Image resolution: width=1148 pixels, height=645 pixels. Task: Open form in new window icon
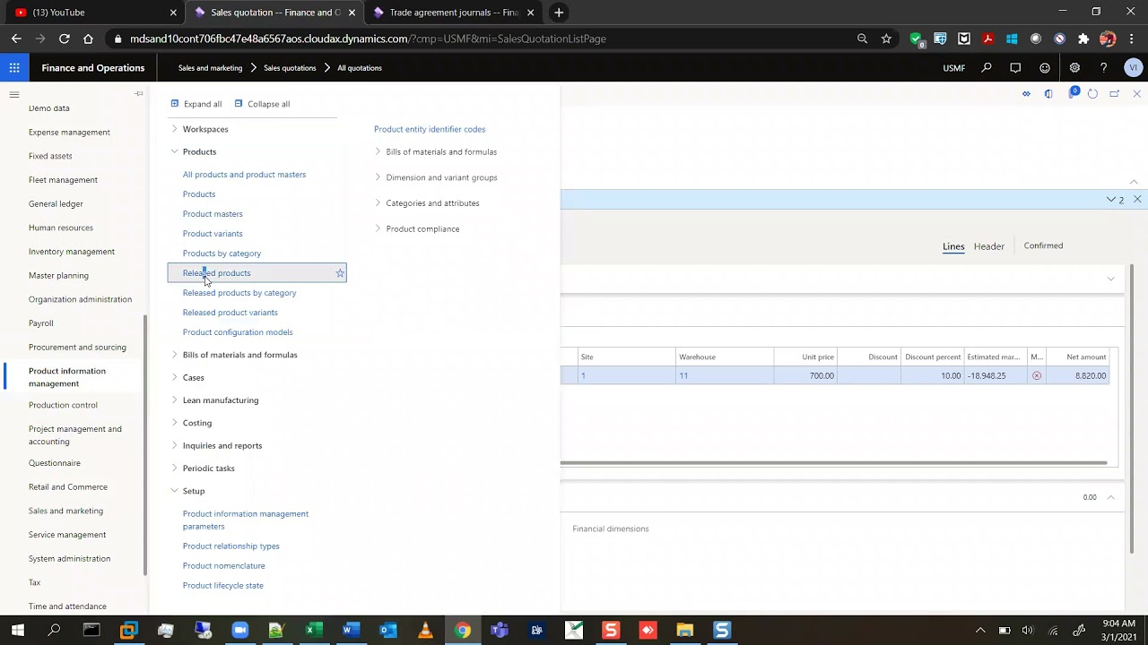pos(1115,94)
